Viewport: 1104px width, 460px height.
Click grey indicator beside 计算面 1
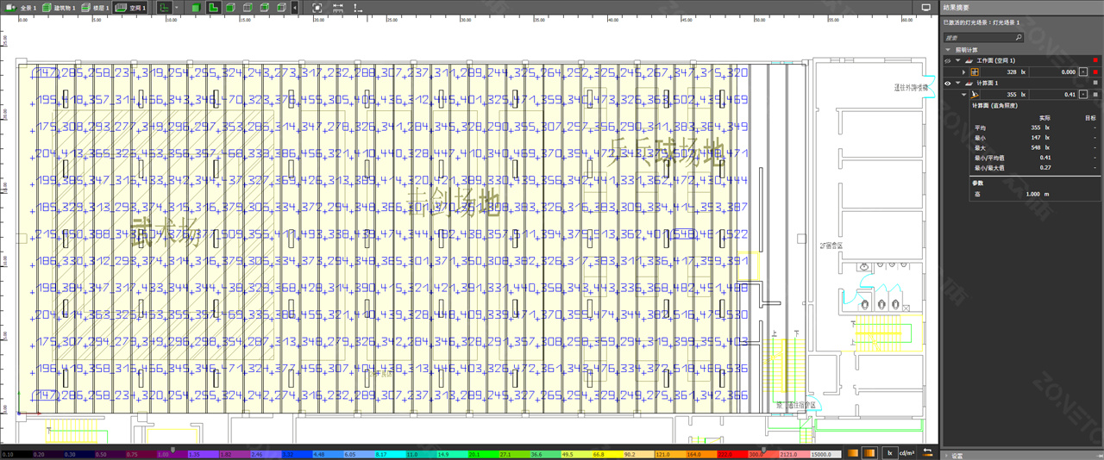[1095, 83]
